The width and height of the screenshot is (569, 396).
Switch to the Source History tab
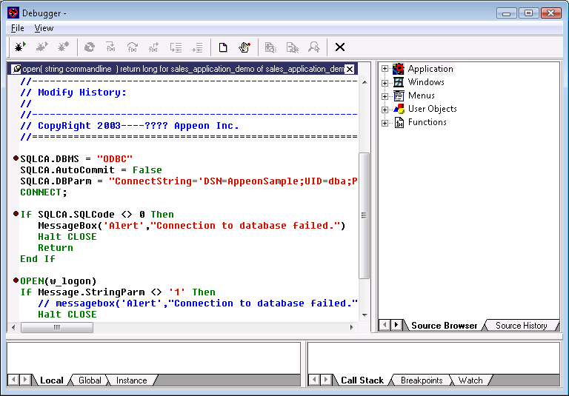(x=521, y=326)
